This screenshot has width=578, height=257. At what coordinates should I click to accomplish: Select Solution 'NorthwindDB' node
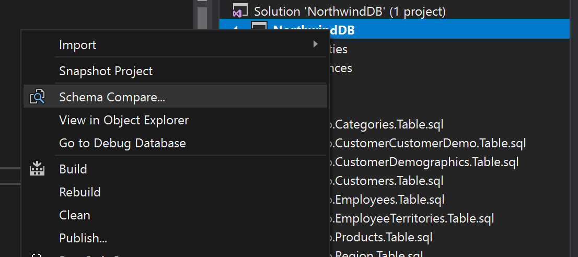click(x=350, y=11)
